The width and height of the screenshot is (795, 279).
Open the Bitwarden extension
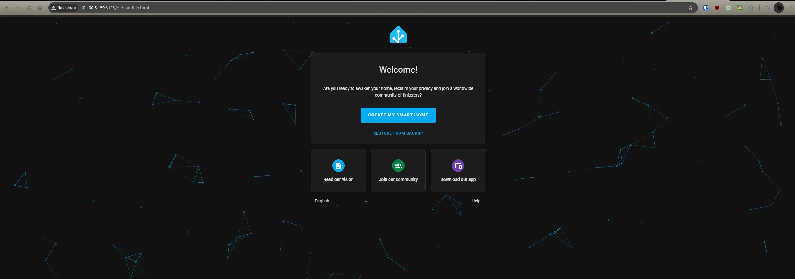pos(706,8)
